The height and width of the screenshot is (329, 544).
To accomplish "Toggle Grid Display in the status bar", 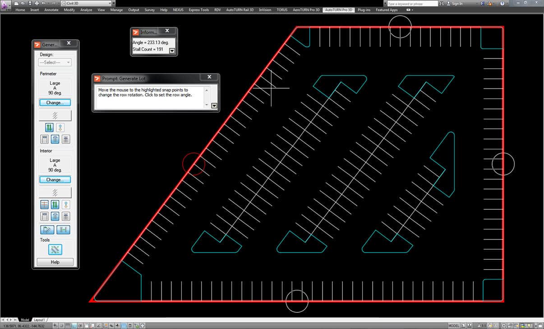I will (x=68, y=325).
